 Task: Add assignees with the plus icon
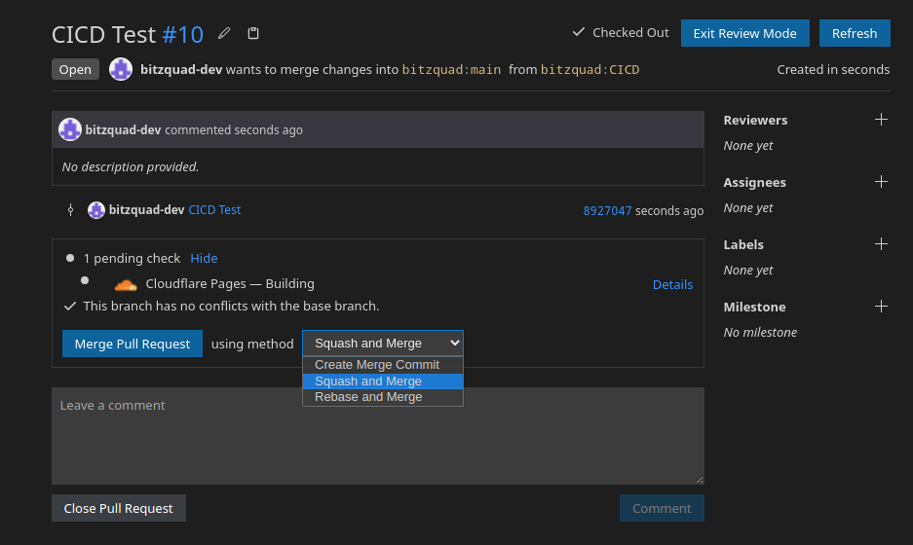[881, 182]
